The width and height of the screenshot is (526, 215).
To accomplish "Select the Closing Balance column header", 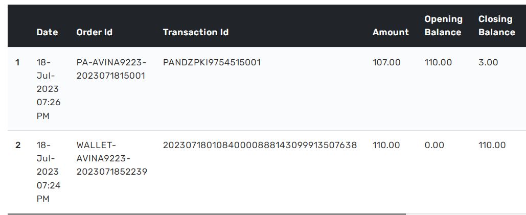I will click(496, 26).
